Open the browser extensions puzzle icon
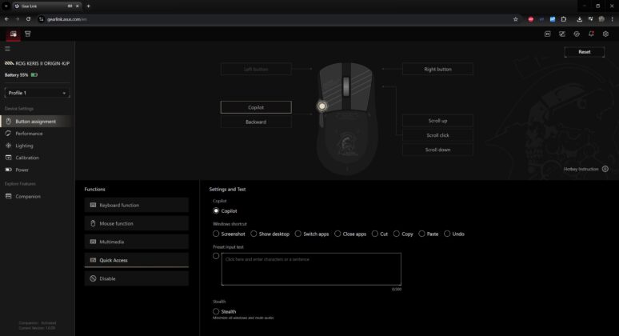Image resolution: width=619 pixels, height=336 pixels. (x=564, y=19)
